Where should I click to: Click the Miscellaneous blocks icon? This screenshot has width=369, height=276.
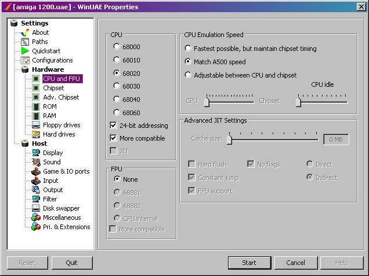36,218
